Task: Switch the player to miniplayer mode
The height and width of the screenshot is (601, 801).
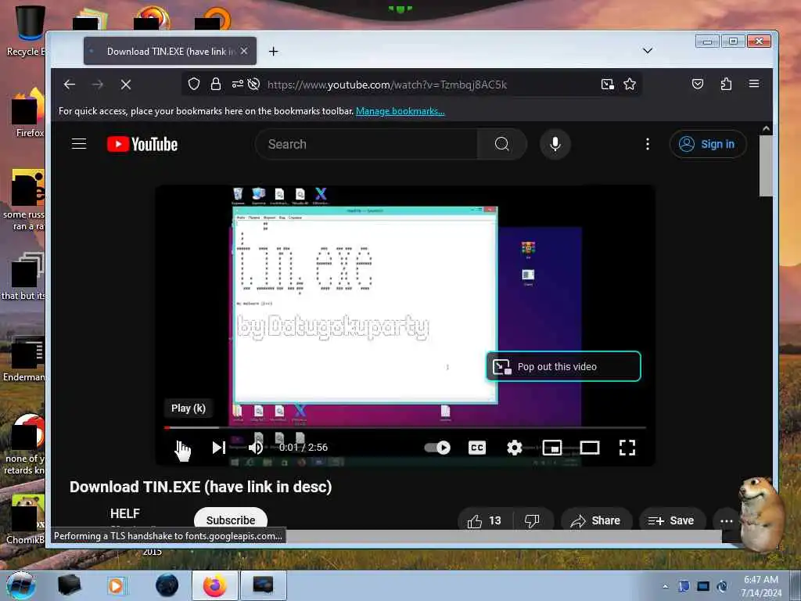Action: coord(552,448)
